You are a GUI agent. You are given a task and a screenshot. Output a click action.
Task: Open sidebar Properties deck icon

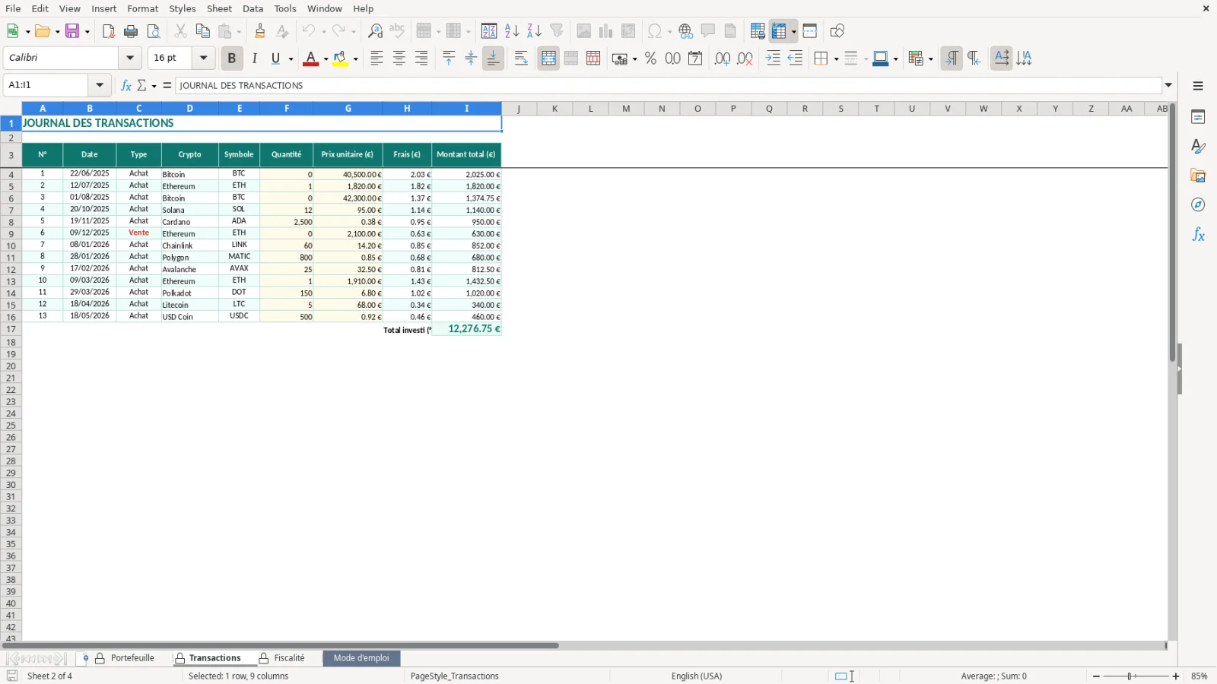(x=1199, y=117)
